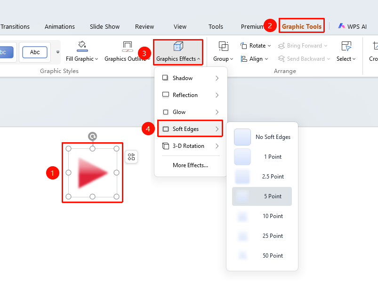
Task: Apply the white outlined Abc graphic style
Action: [x=35, y=52]
